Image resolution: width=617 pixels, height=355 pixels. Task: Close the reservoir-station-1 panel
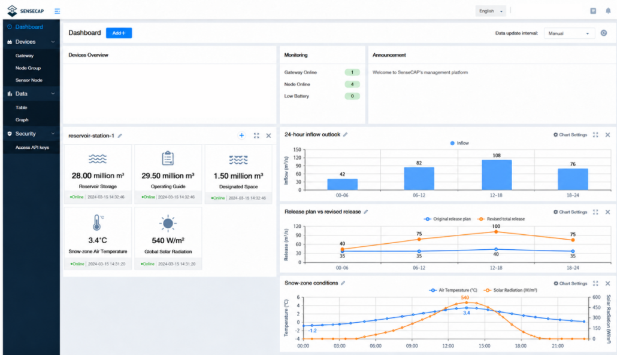coord(268,136)
